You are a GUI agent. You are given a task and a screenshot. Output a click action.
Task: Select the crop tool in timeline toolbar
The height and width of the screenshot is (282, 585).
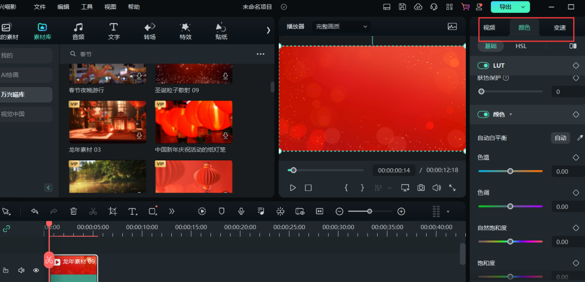(113, 211)
